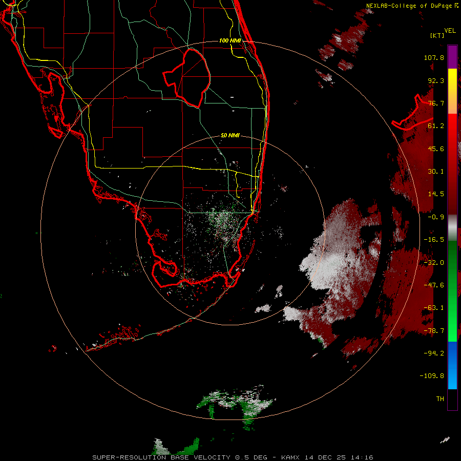
Task: Click the TH label on the scale
Action: pos(440,399)
